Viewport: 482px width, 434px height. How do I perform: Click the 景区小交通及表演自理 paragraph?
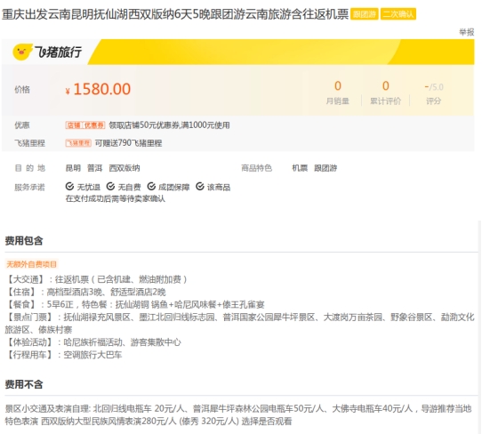[238, 414]
